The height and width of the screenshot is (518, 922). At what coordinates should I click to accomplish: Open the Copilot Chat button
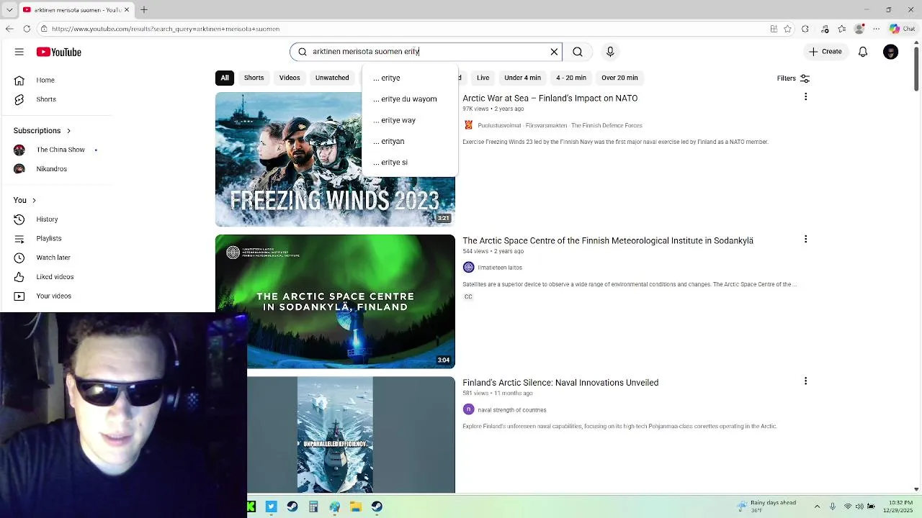pos(902,29)
